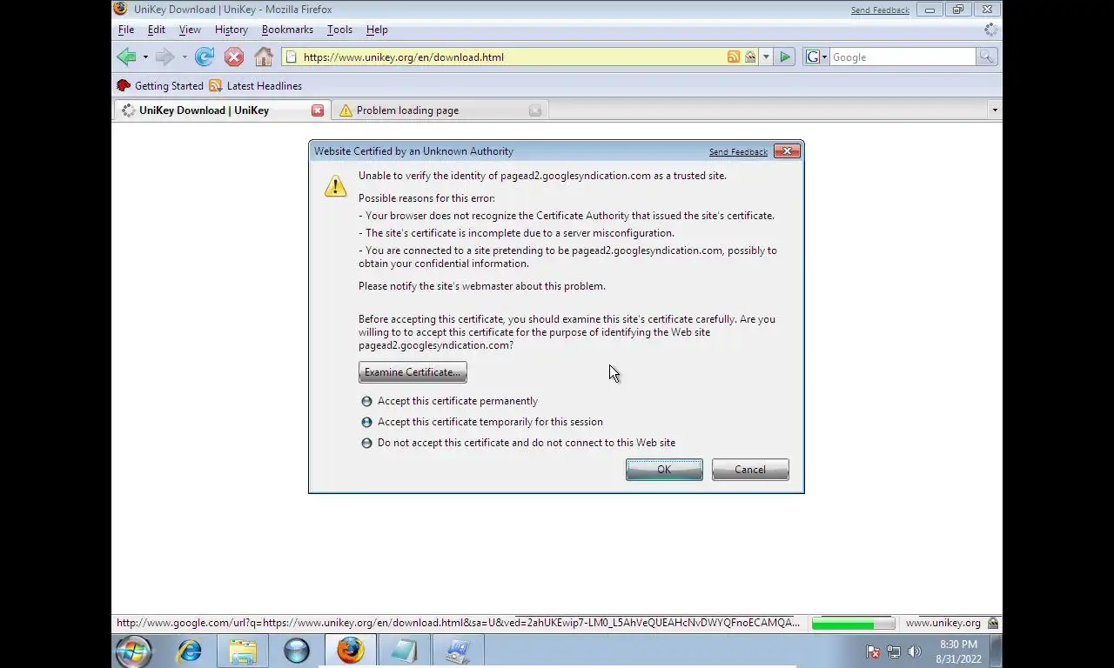Click the status bar padlock icon
Viewport: 1114px width, 668px height.
tap(993, 623)
